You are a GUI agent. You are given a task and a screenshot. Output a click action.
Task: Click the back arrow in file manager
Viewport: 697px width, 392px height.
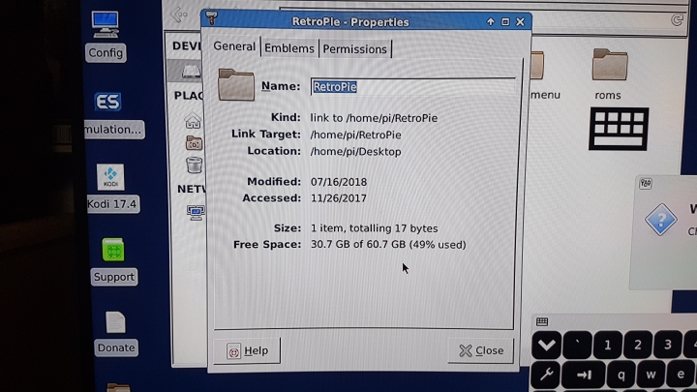179,15
